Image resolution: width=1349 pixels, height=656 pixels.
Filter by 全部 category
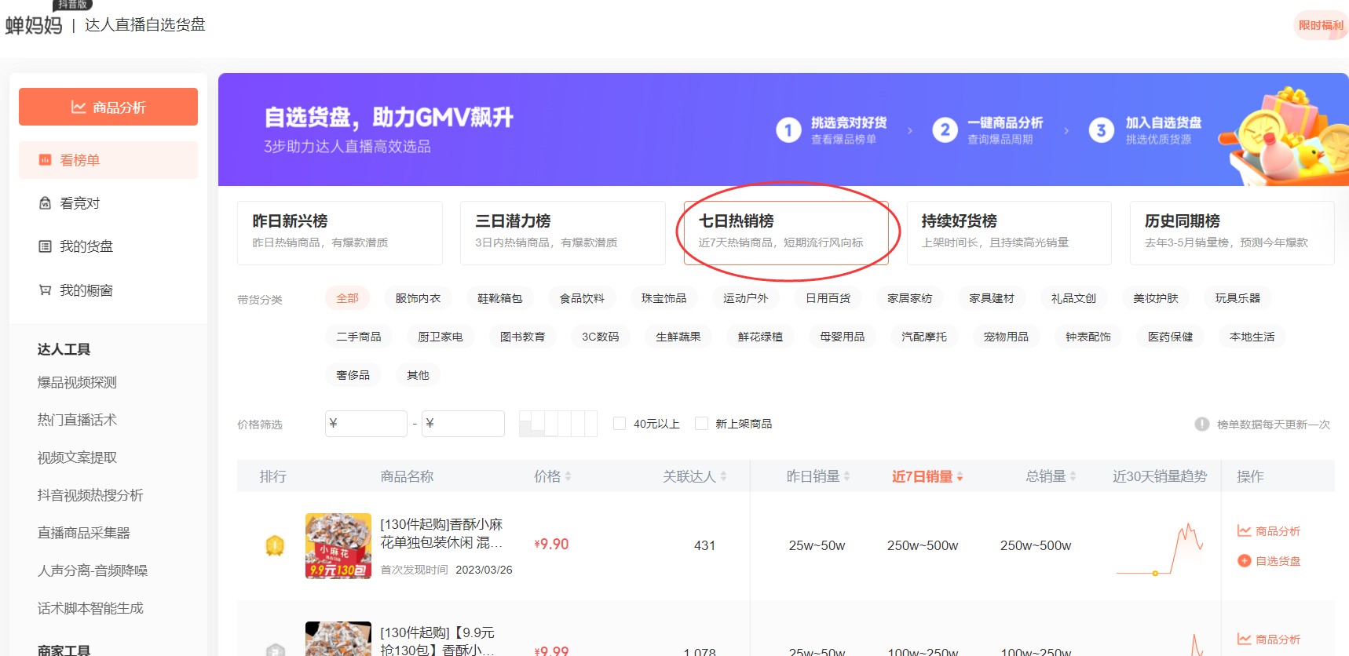pyautogui.click(x=347, y=298)
